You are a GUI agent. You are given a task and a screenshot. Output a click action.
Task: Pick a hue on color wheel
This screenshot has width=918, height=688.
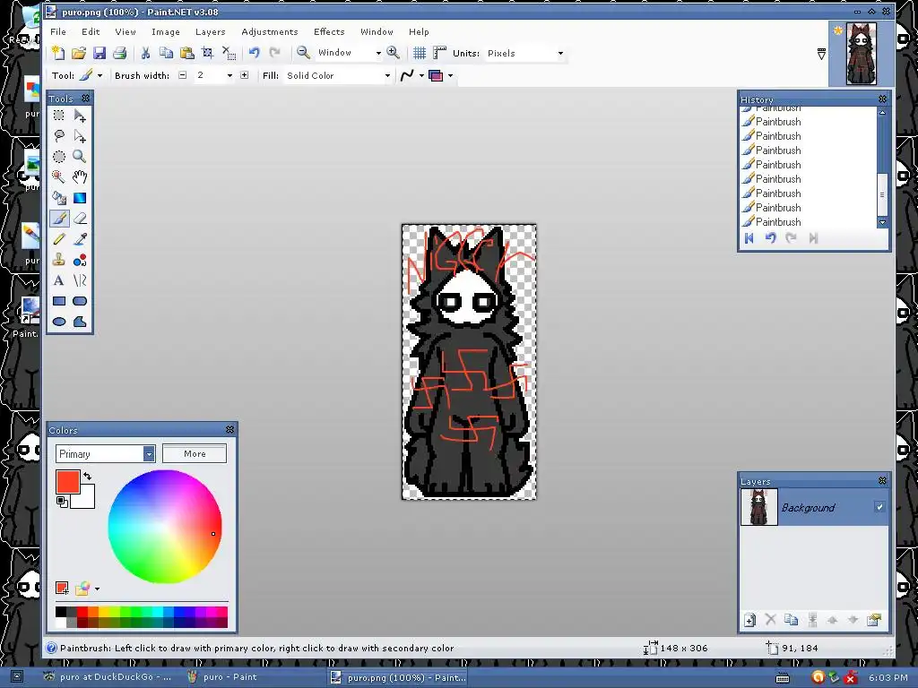(x=165, y=527)
